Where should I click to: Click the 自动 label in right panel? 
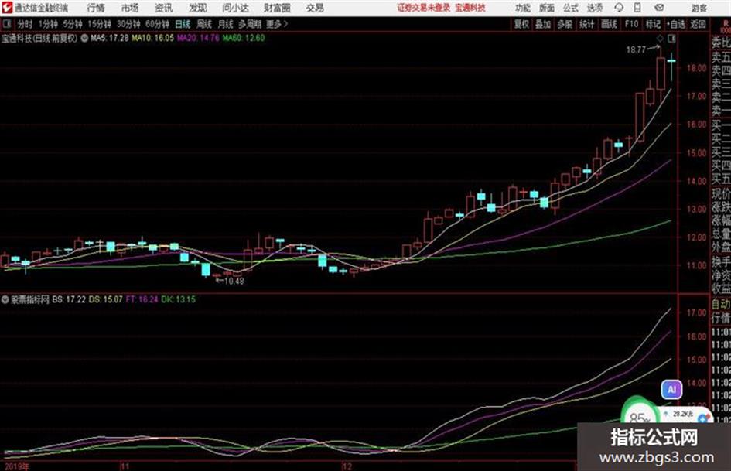pos(721,304)
